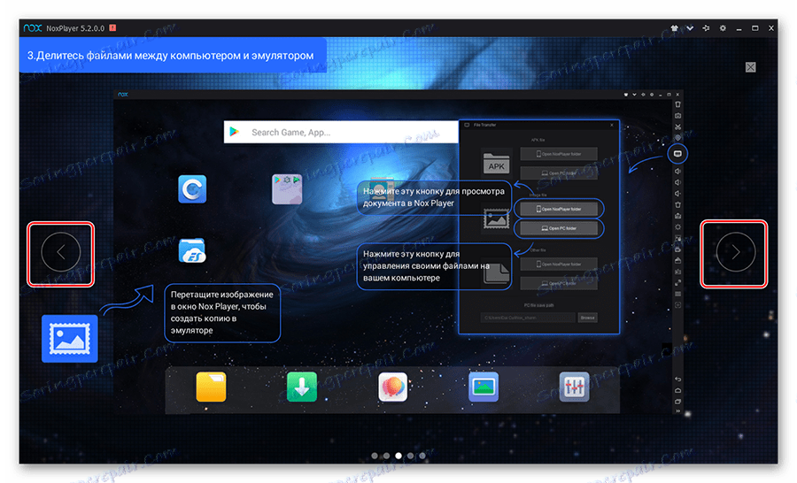Click the APK folder icon in File Transfer
The image size is (797, 483).
point(496,163)
